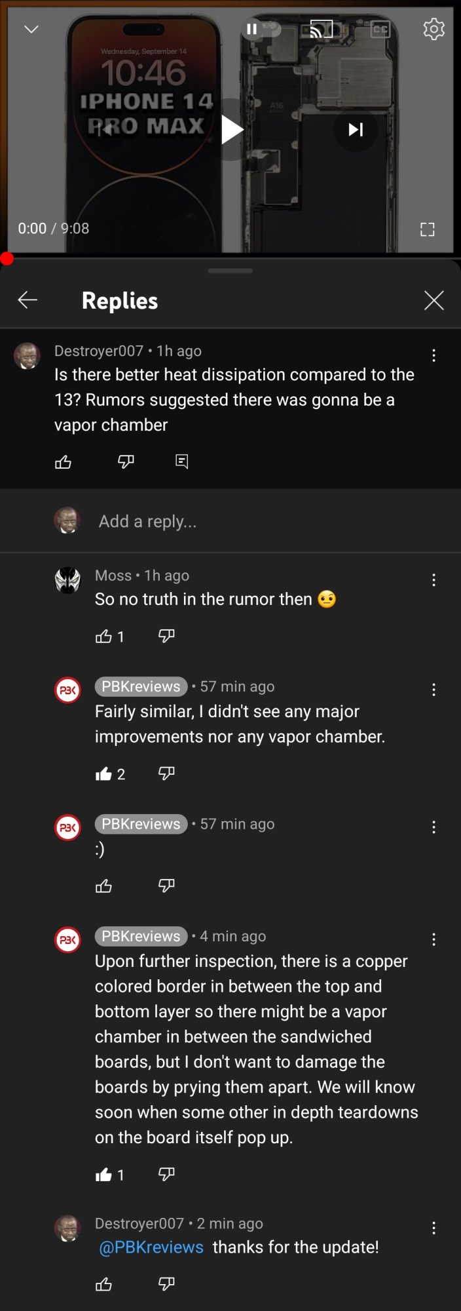461x1311 pixels.
Task: Minimize the video player with the chevron
Action: pyautogui.click(x=31, y=29)
